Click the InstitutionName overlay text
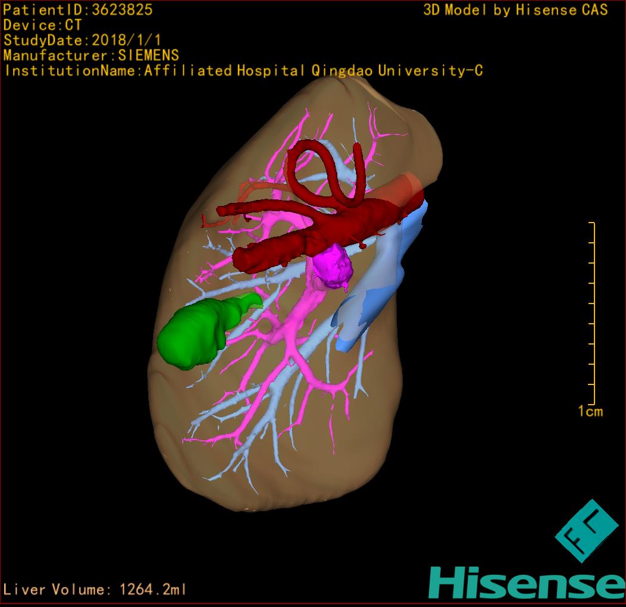 click(244, 71)
